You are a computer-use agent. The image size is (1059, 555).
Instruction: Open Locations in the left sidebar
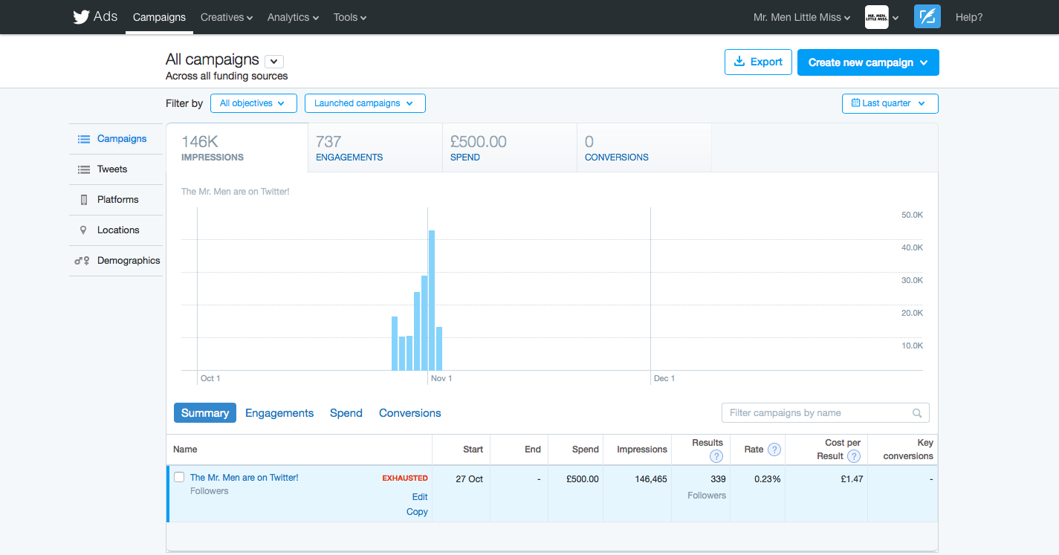[116, 230]
